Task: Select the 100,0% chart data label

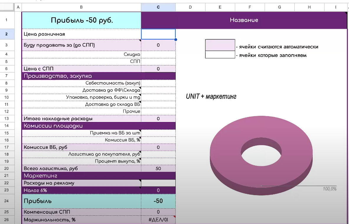Action: point(330,189)
